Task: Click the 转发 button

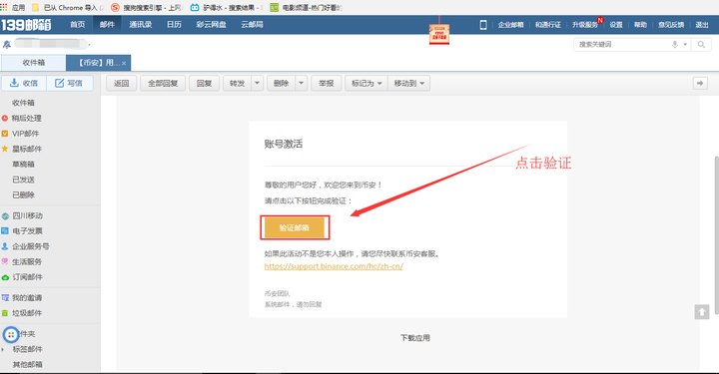Action: (x=237, y=84)
